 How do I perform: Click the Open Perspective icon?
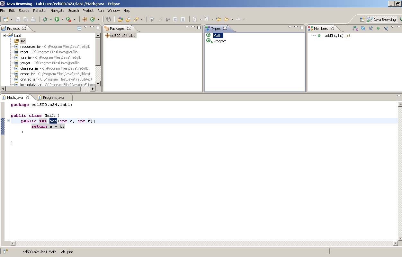pos(362,19)
